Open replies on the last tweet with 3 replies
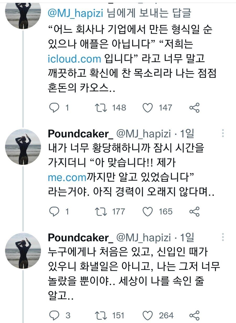 pos(54,315)
